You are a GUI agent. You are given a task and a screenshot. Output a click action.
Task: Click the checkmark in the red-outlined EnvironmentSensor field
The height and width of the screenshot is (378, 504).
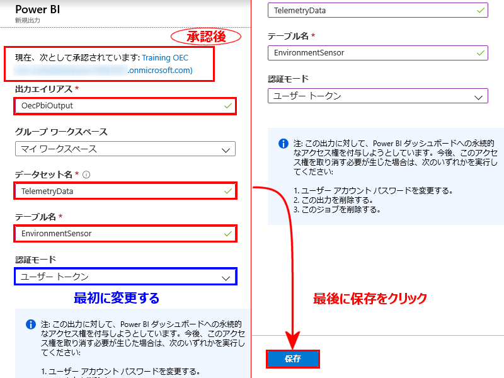pyautogui.click(x=227, y=233)
